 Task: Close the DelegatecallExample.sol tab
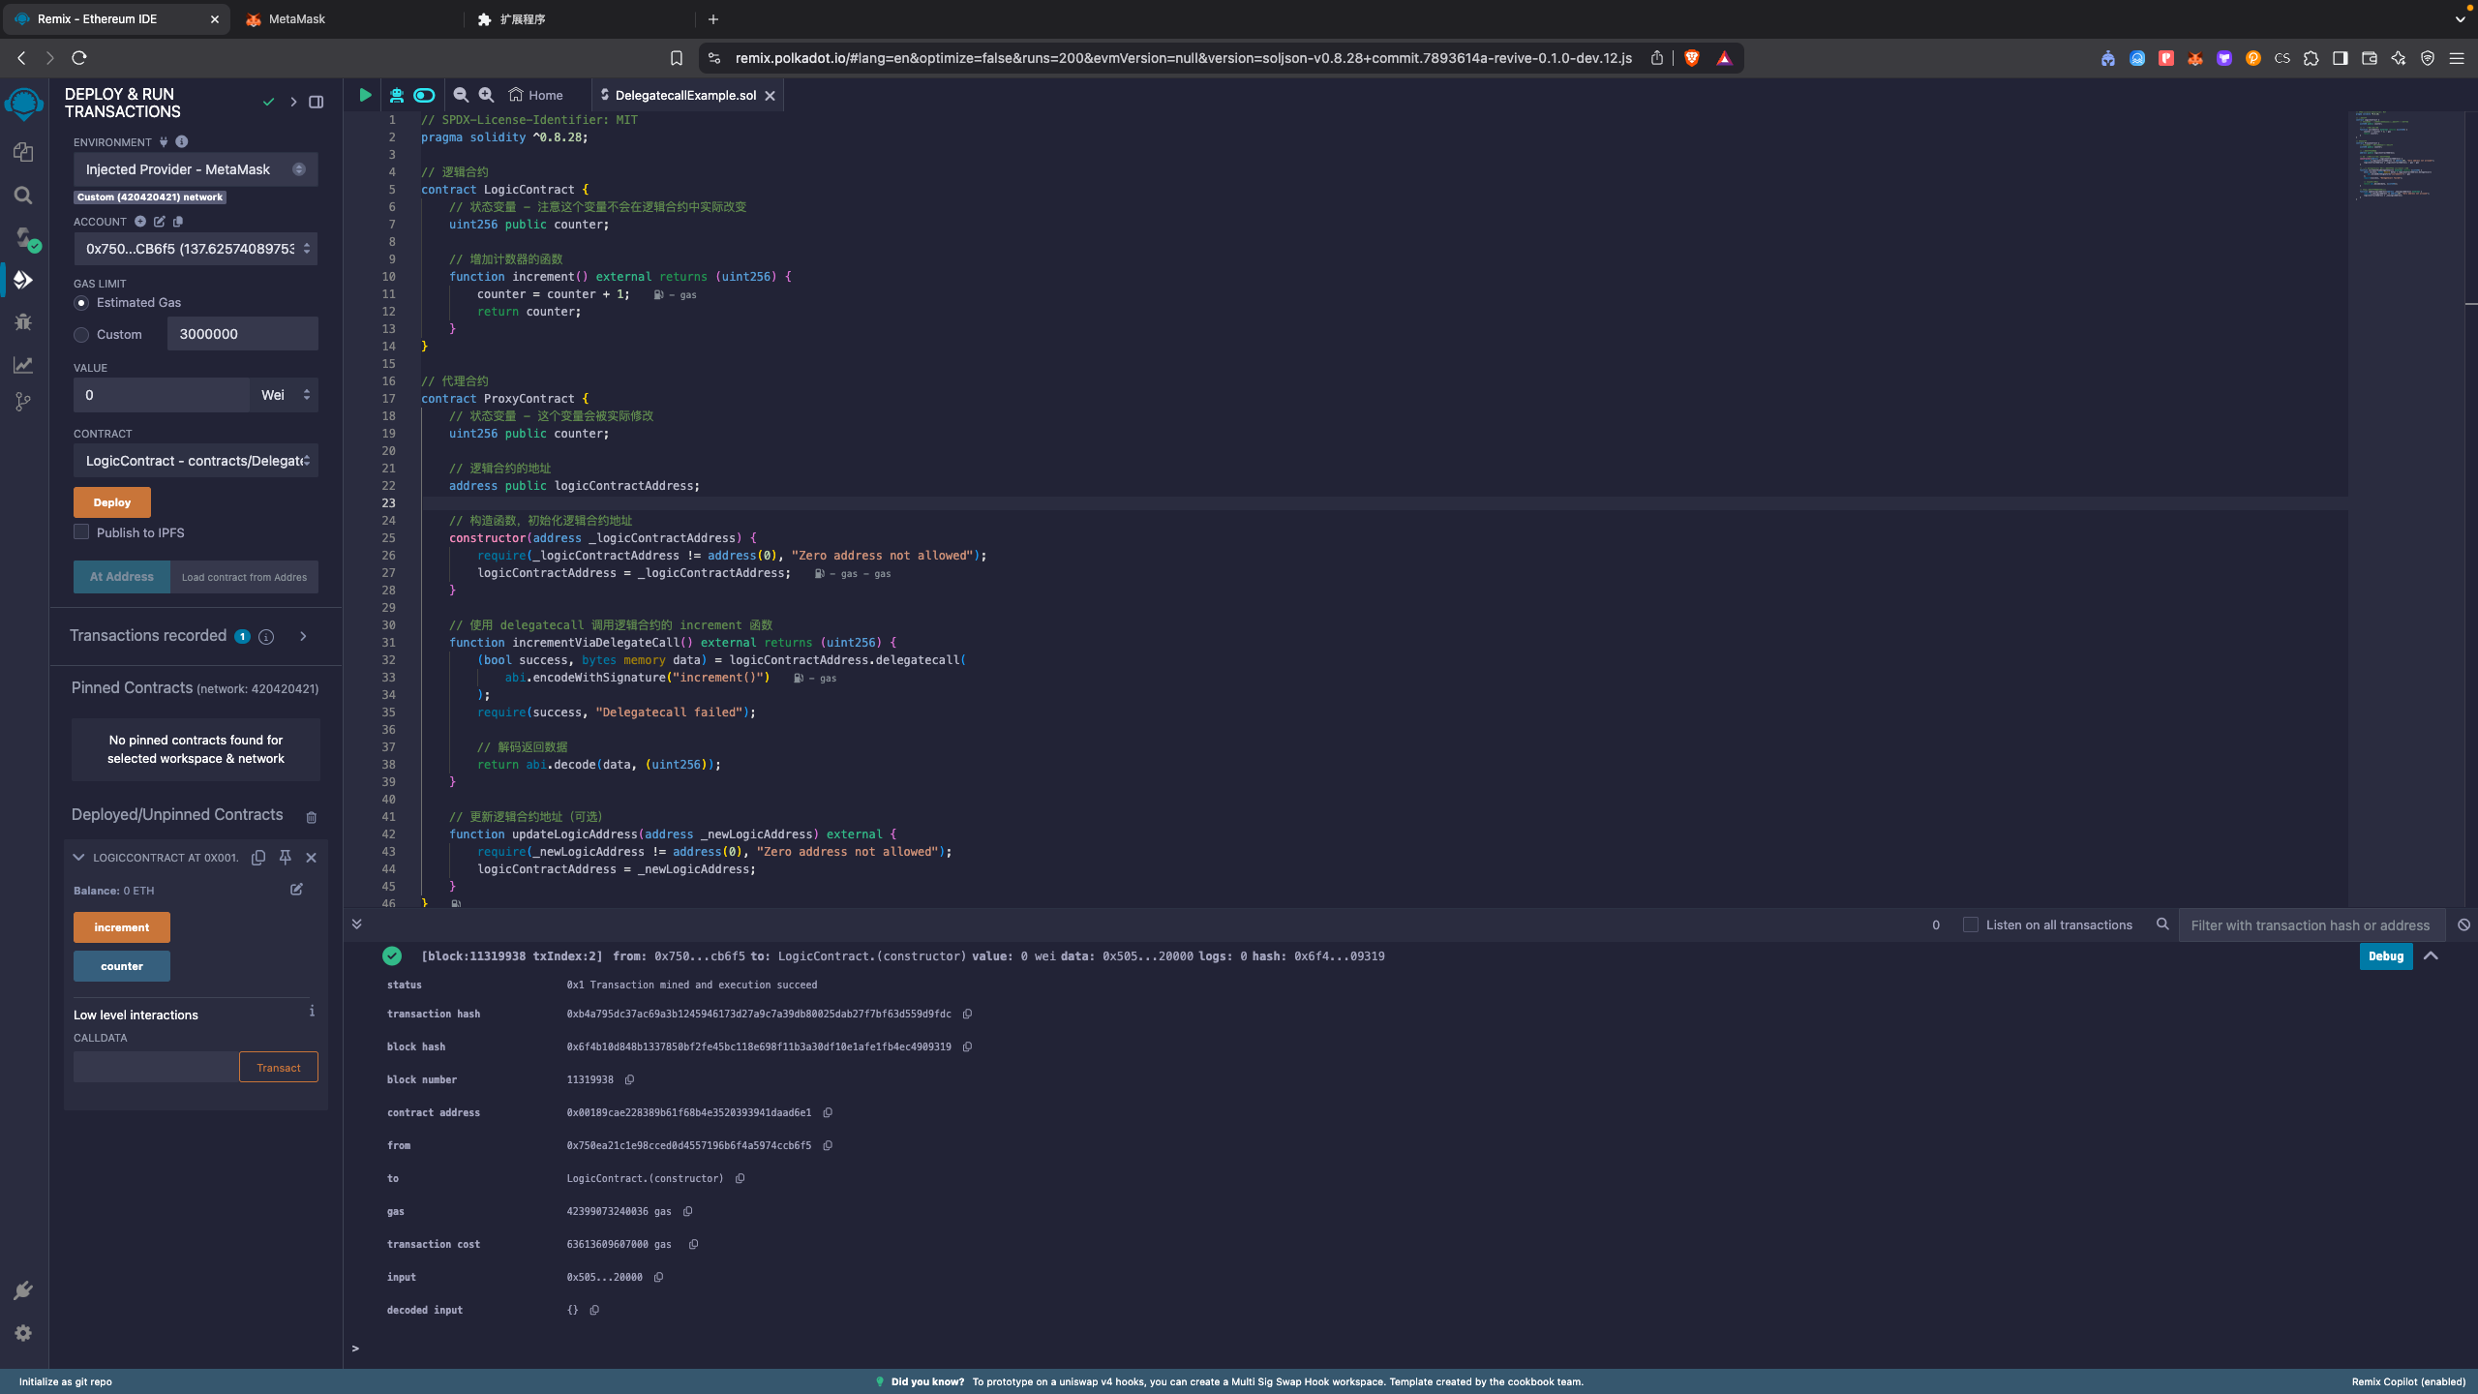click(771, 96)
